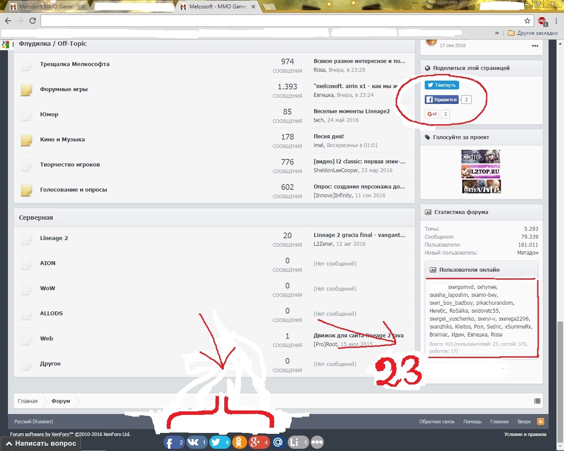564x451 pixels.
Task: Click the Mail.ru @ share icon
Action: pos(278,442)
